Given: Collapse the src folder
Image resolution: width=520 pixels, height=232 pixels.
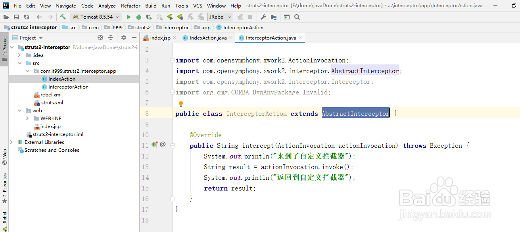Looking at the screenshot, I should (x=19, y=63).
